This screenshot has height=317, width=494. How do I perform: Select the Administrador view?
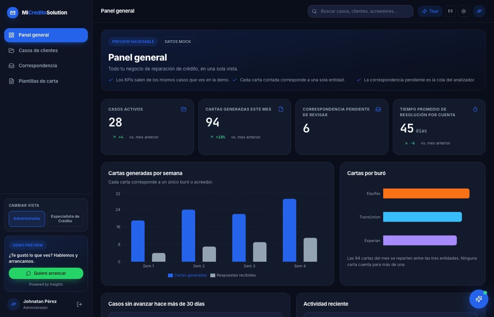pos(27,219)
